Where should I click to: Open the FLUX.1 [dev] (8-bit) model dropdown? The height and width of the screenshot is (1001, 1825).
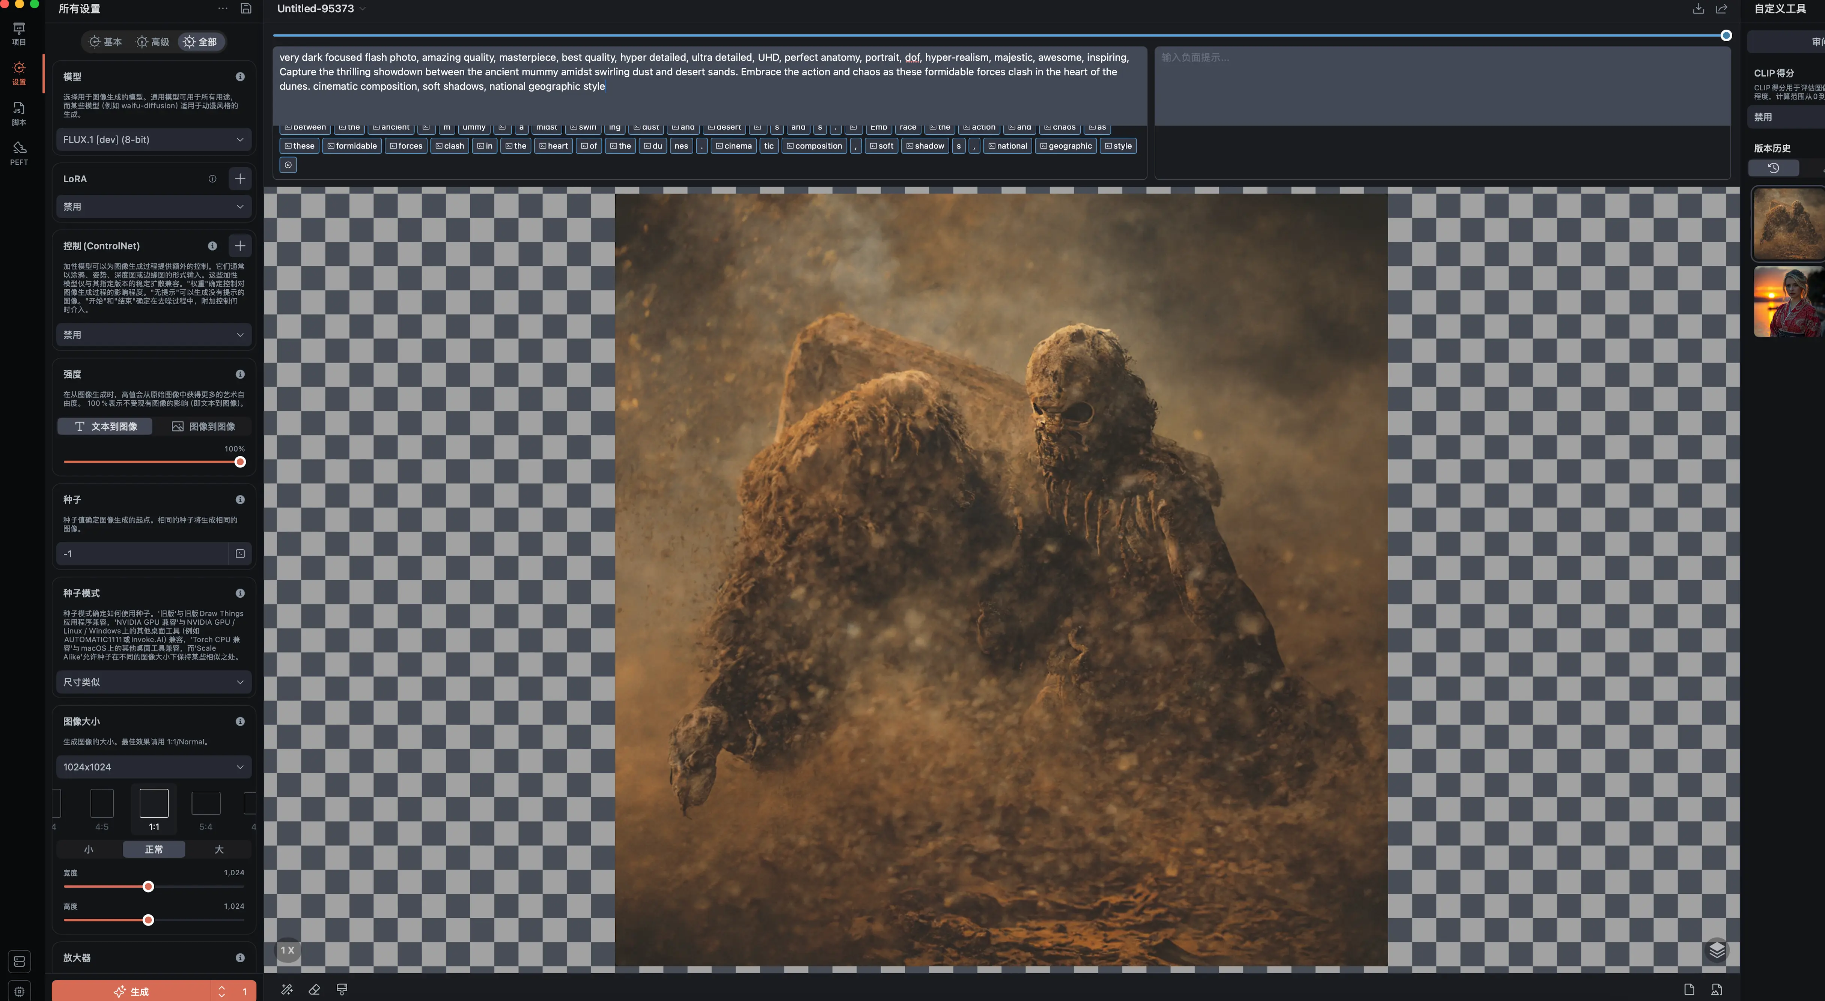point(154,140)
